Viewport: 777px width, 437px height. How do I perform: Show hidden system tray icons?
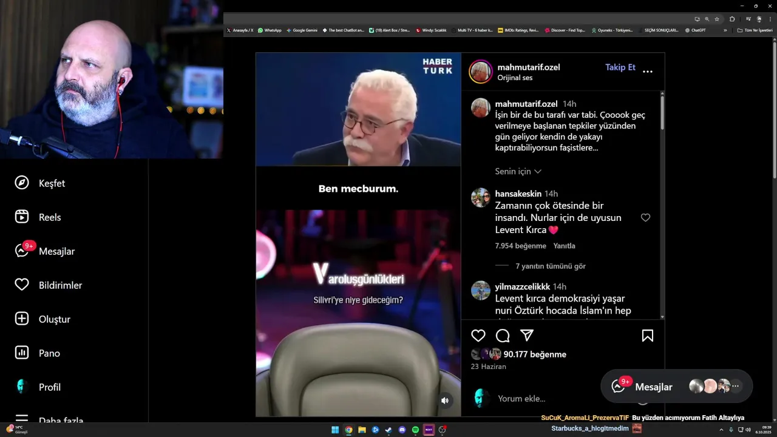pyautogui.click(x=721, y=430)
